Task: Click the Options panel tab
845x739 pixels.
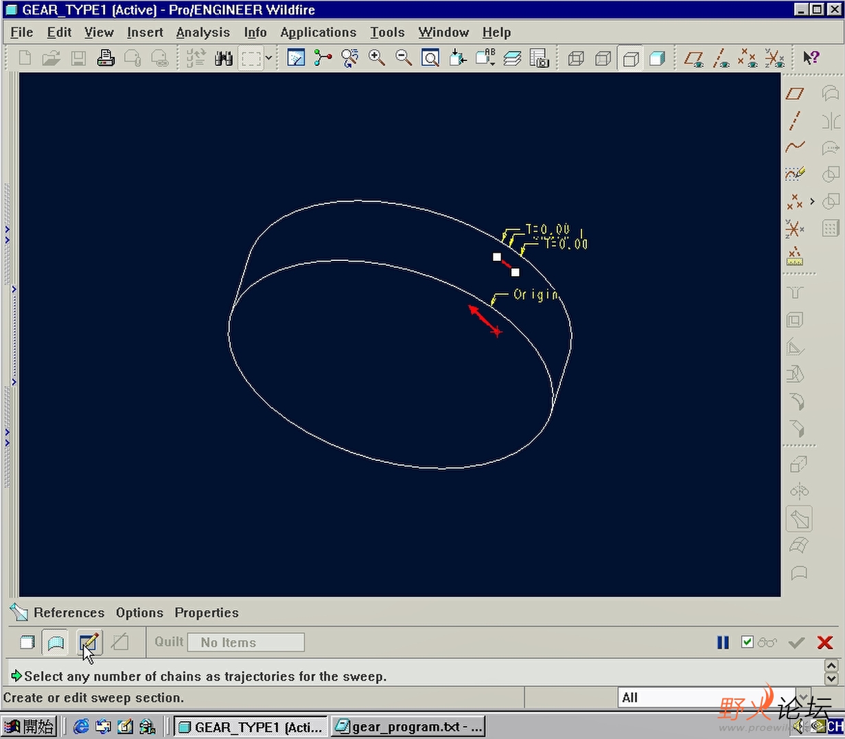Action: tap(139, 613)
